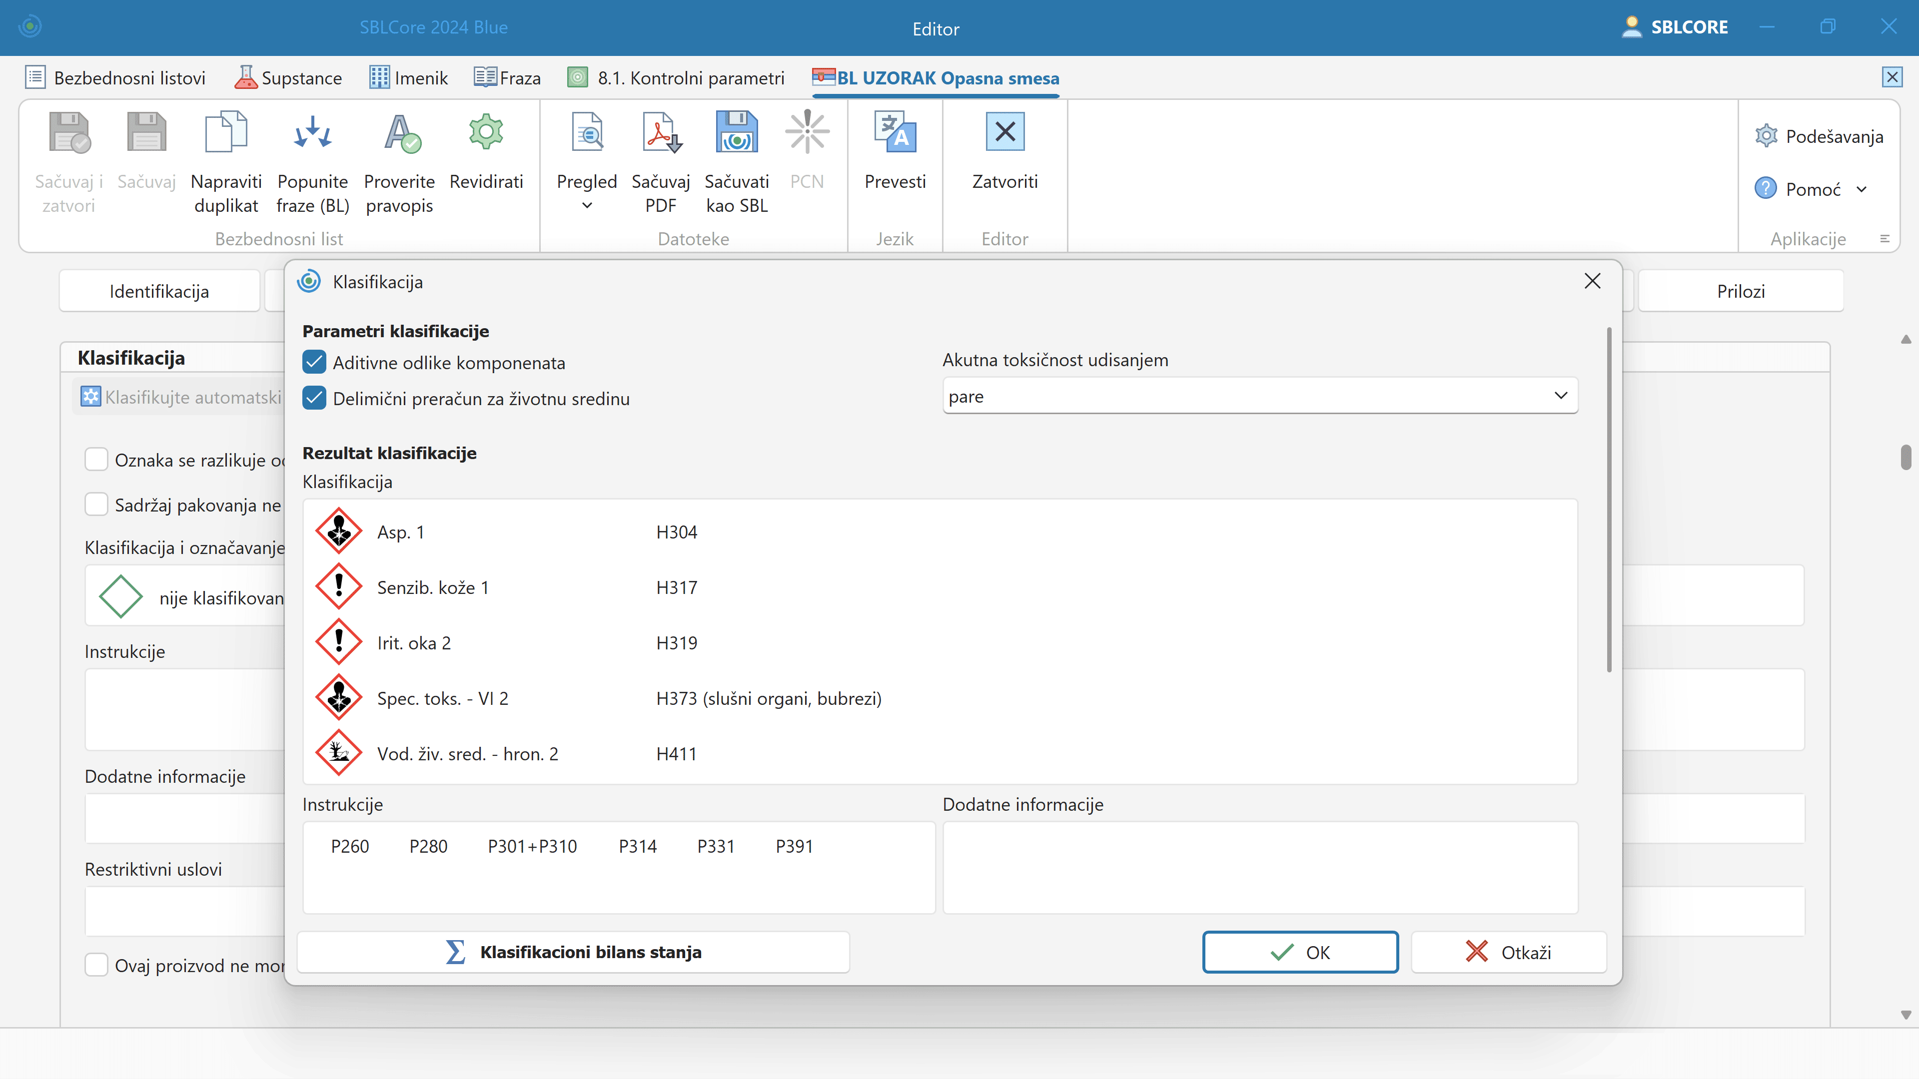The height and width of the screenshot is (1079, 1919).
Task: Click Napraviti duplikat icon
Action: pyautogui.click(x=226, y=132)
